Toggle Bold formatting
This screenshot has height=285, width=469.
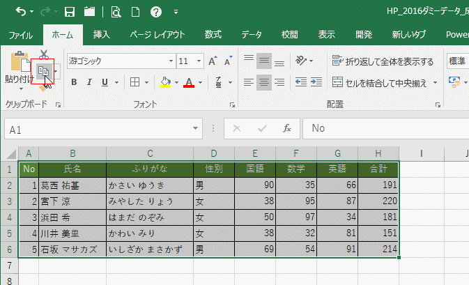(74, 82)
